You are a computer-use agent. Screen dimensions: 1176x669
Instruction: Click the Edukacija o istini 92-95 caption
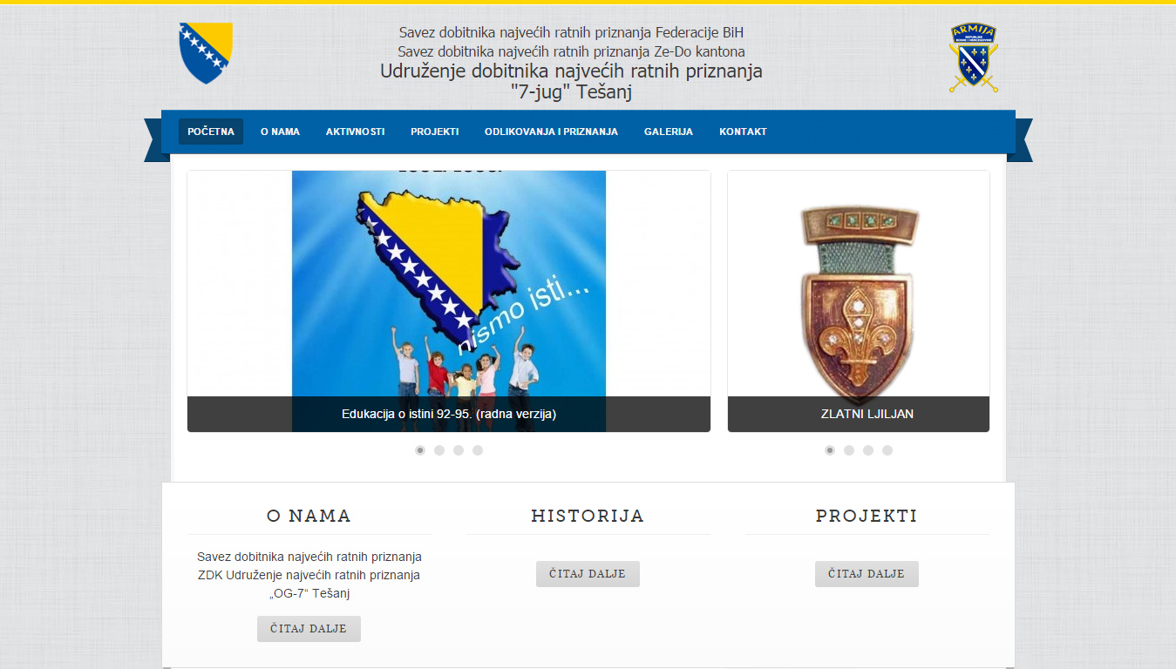[x=449, y=414]
